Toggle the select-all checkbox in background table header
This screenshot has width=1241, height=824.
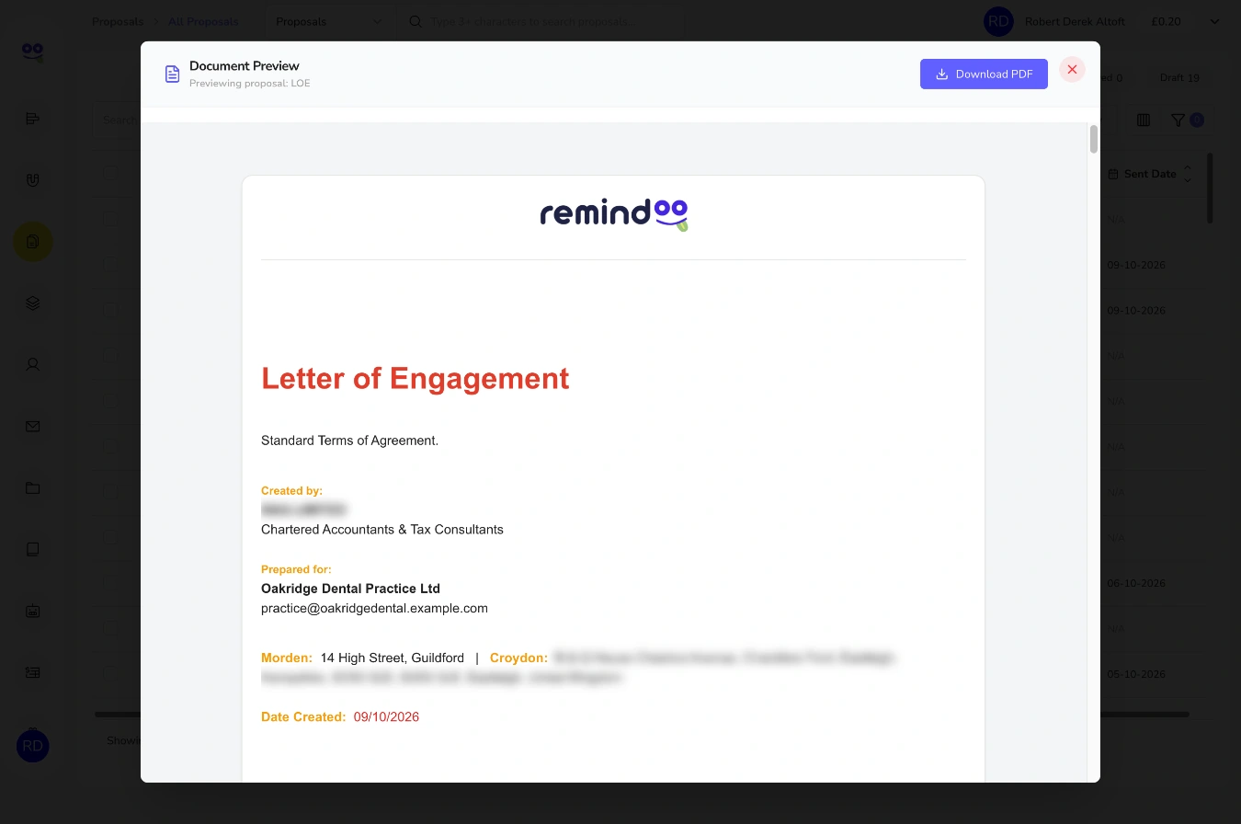110,174
